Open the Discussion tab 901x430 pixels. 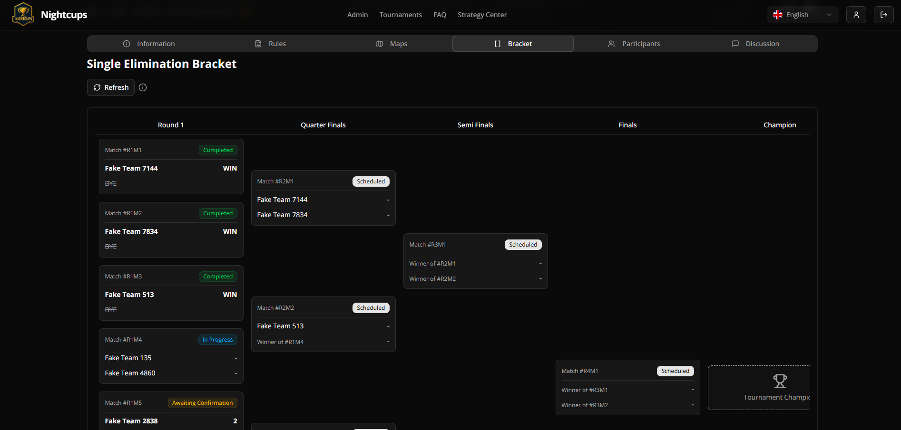pyautogui.click(x=755, y=44)
